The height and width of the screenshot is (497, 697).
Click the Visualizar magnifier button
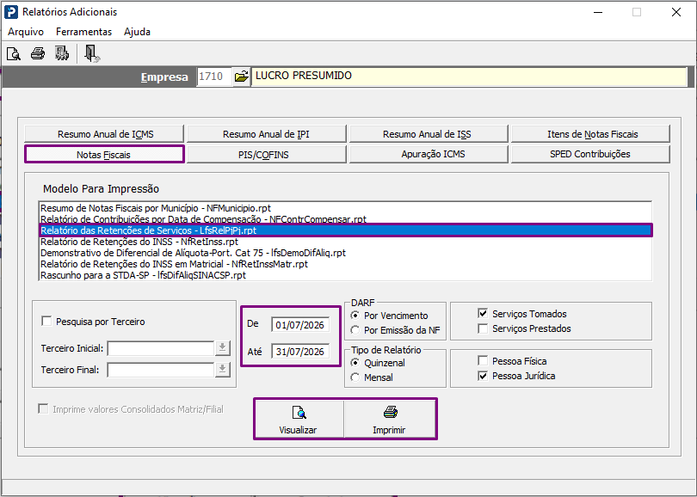tap(299, 420)
